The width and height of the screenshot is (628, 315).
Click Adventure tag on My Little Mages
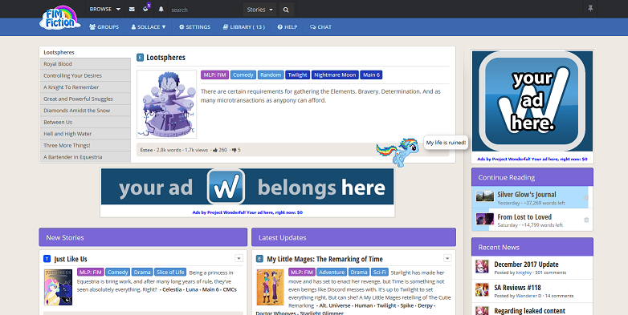(332, 273)
